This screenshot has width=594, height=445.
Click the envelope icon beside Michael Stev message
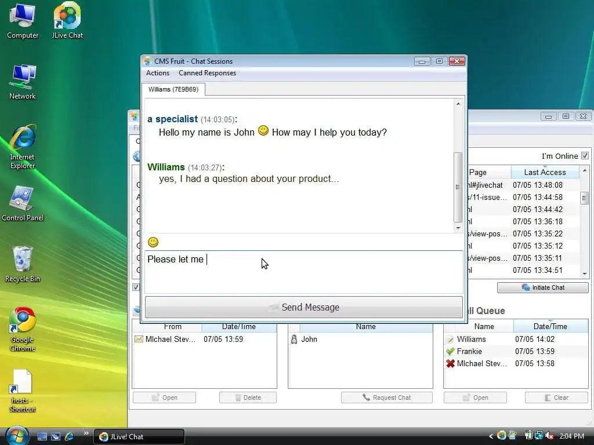139,340
